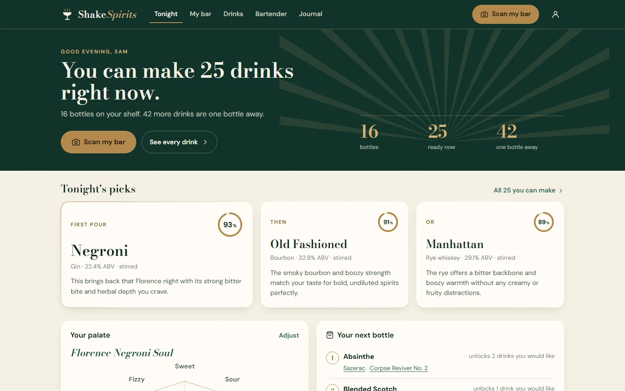The image size is (625, 391).
Task: Click Rye whiskey · 29.1% ABV · stirred details
Action: pyautogui.click(x=470, y=258)
